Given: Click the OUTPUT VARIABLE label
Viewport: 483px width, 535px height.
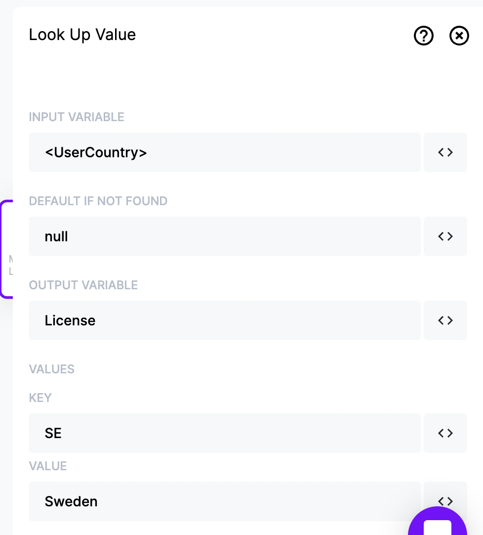Looking at the screenshot, I should click(83, 285).
